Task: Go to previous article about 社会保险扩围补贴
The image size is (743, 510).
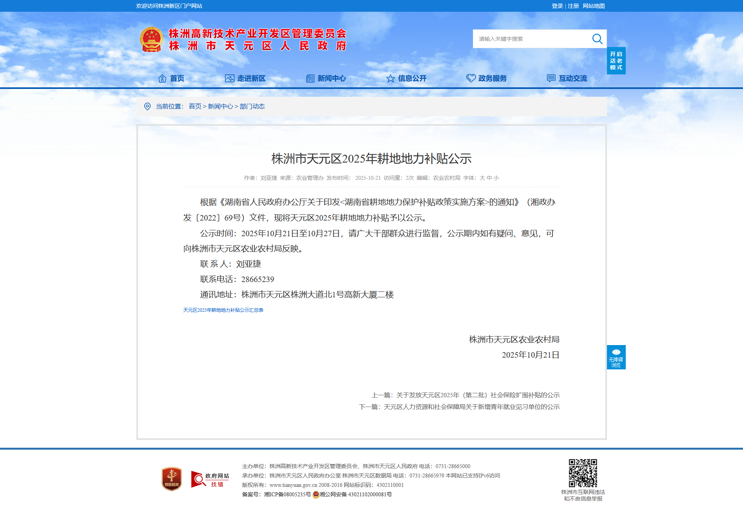Action: click(x=478, y=395)
